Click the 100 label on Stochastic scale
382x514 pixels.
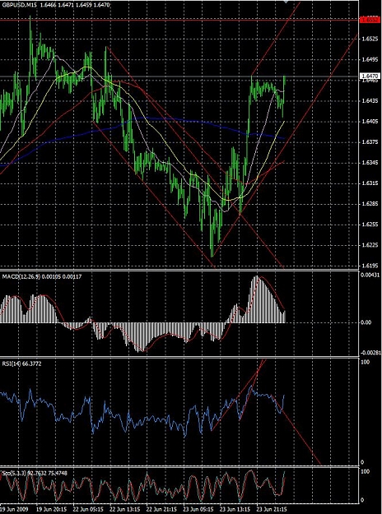pyautogui.click(x=365, y=471)
